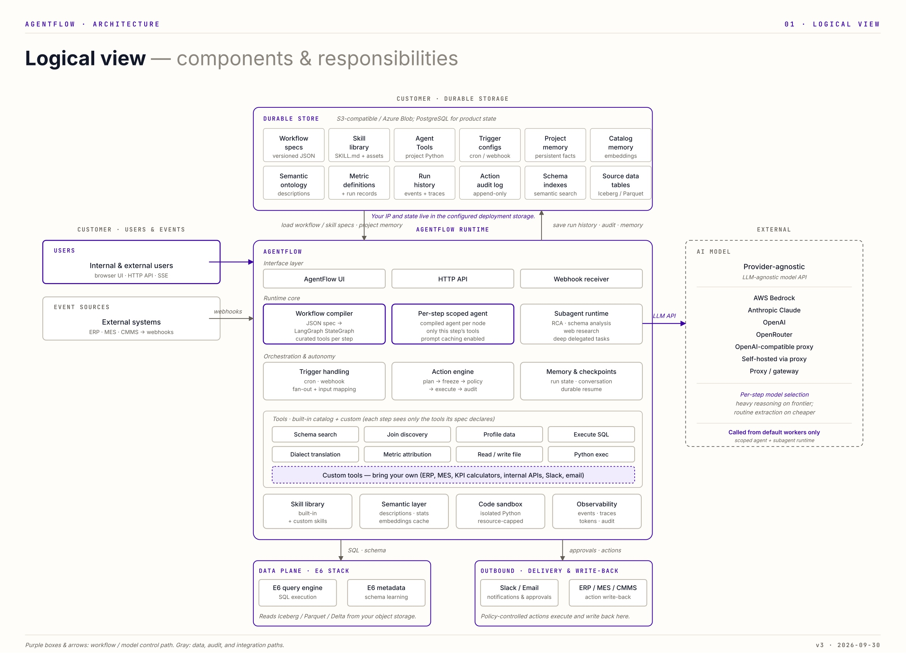Click the Join discovery tool
The image size is (906, 654).
407,434
